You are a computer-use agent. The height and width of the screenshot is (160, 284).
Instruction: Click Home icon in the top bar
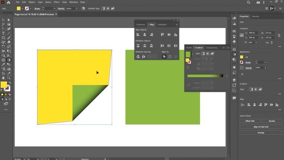click(x=8, y=2)
